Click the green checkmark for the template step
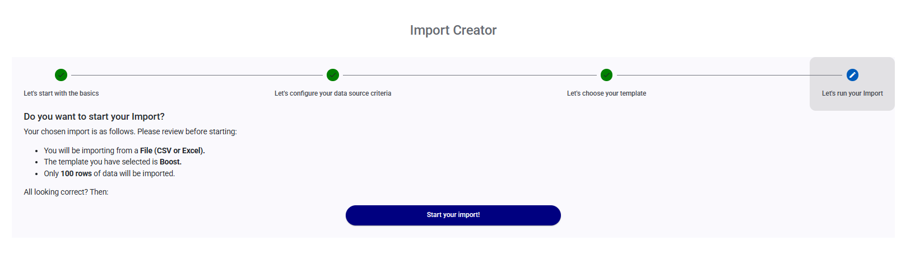924x278 pixels. (x=606, y=75)
